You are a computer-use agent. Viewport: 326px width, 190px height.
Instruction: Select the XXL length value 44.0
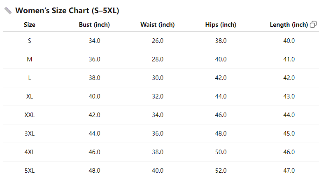289,115
